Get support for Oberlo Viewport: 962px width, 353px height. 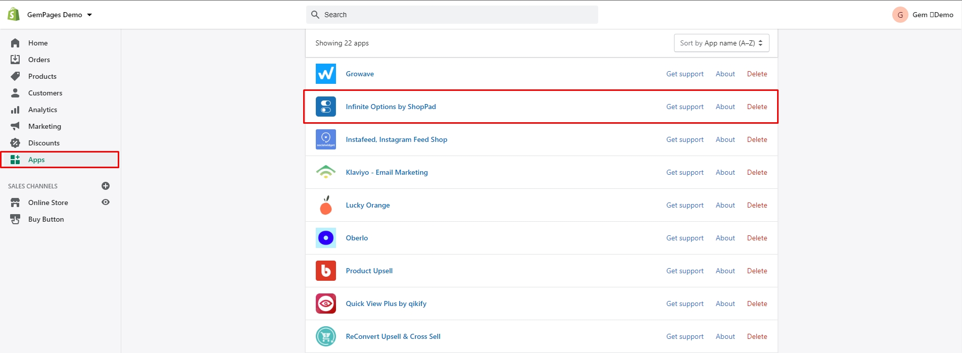coord(685,238)
